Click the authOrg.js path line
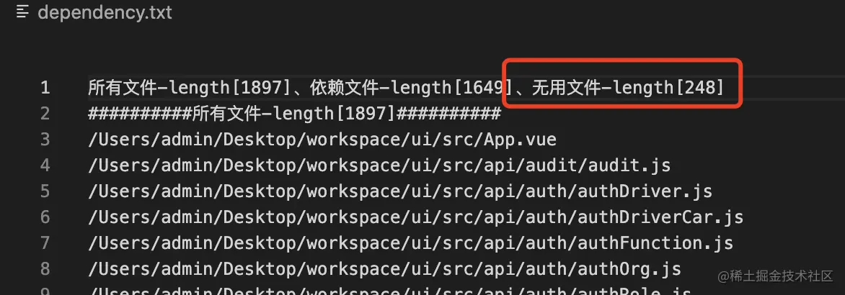This screenshot has width=845, height=295. [x=385, y=268]
